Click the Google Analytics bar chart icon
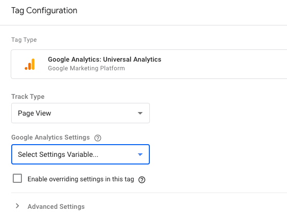The height and width of the screenshot is (219, 287). click(30, 64)
